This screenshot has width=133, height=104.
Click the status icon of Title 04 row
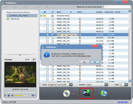[x=80, y=35]
